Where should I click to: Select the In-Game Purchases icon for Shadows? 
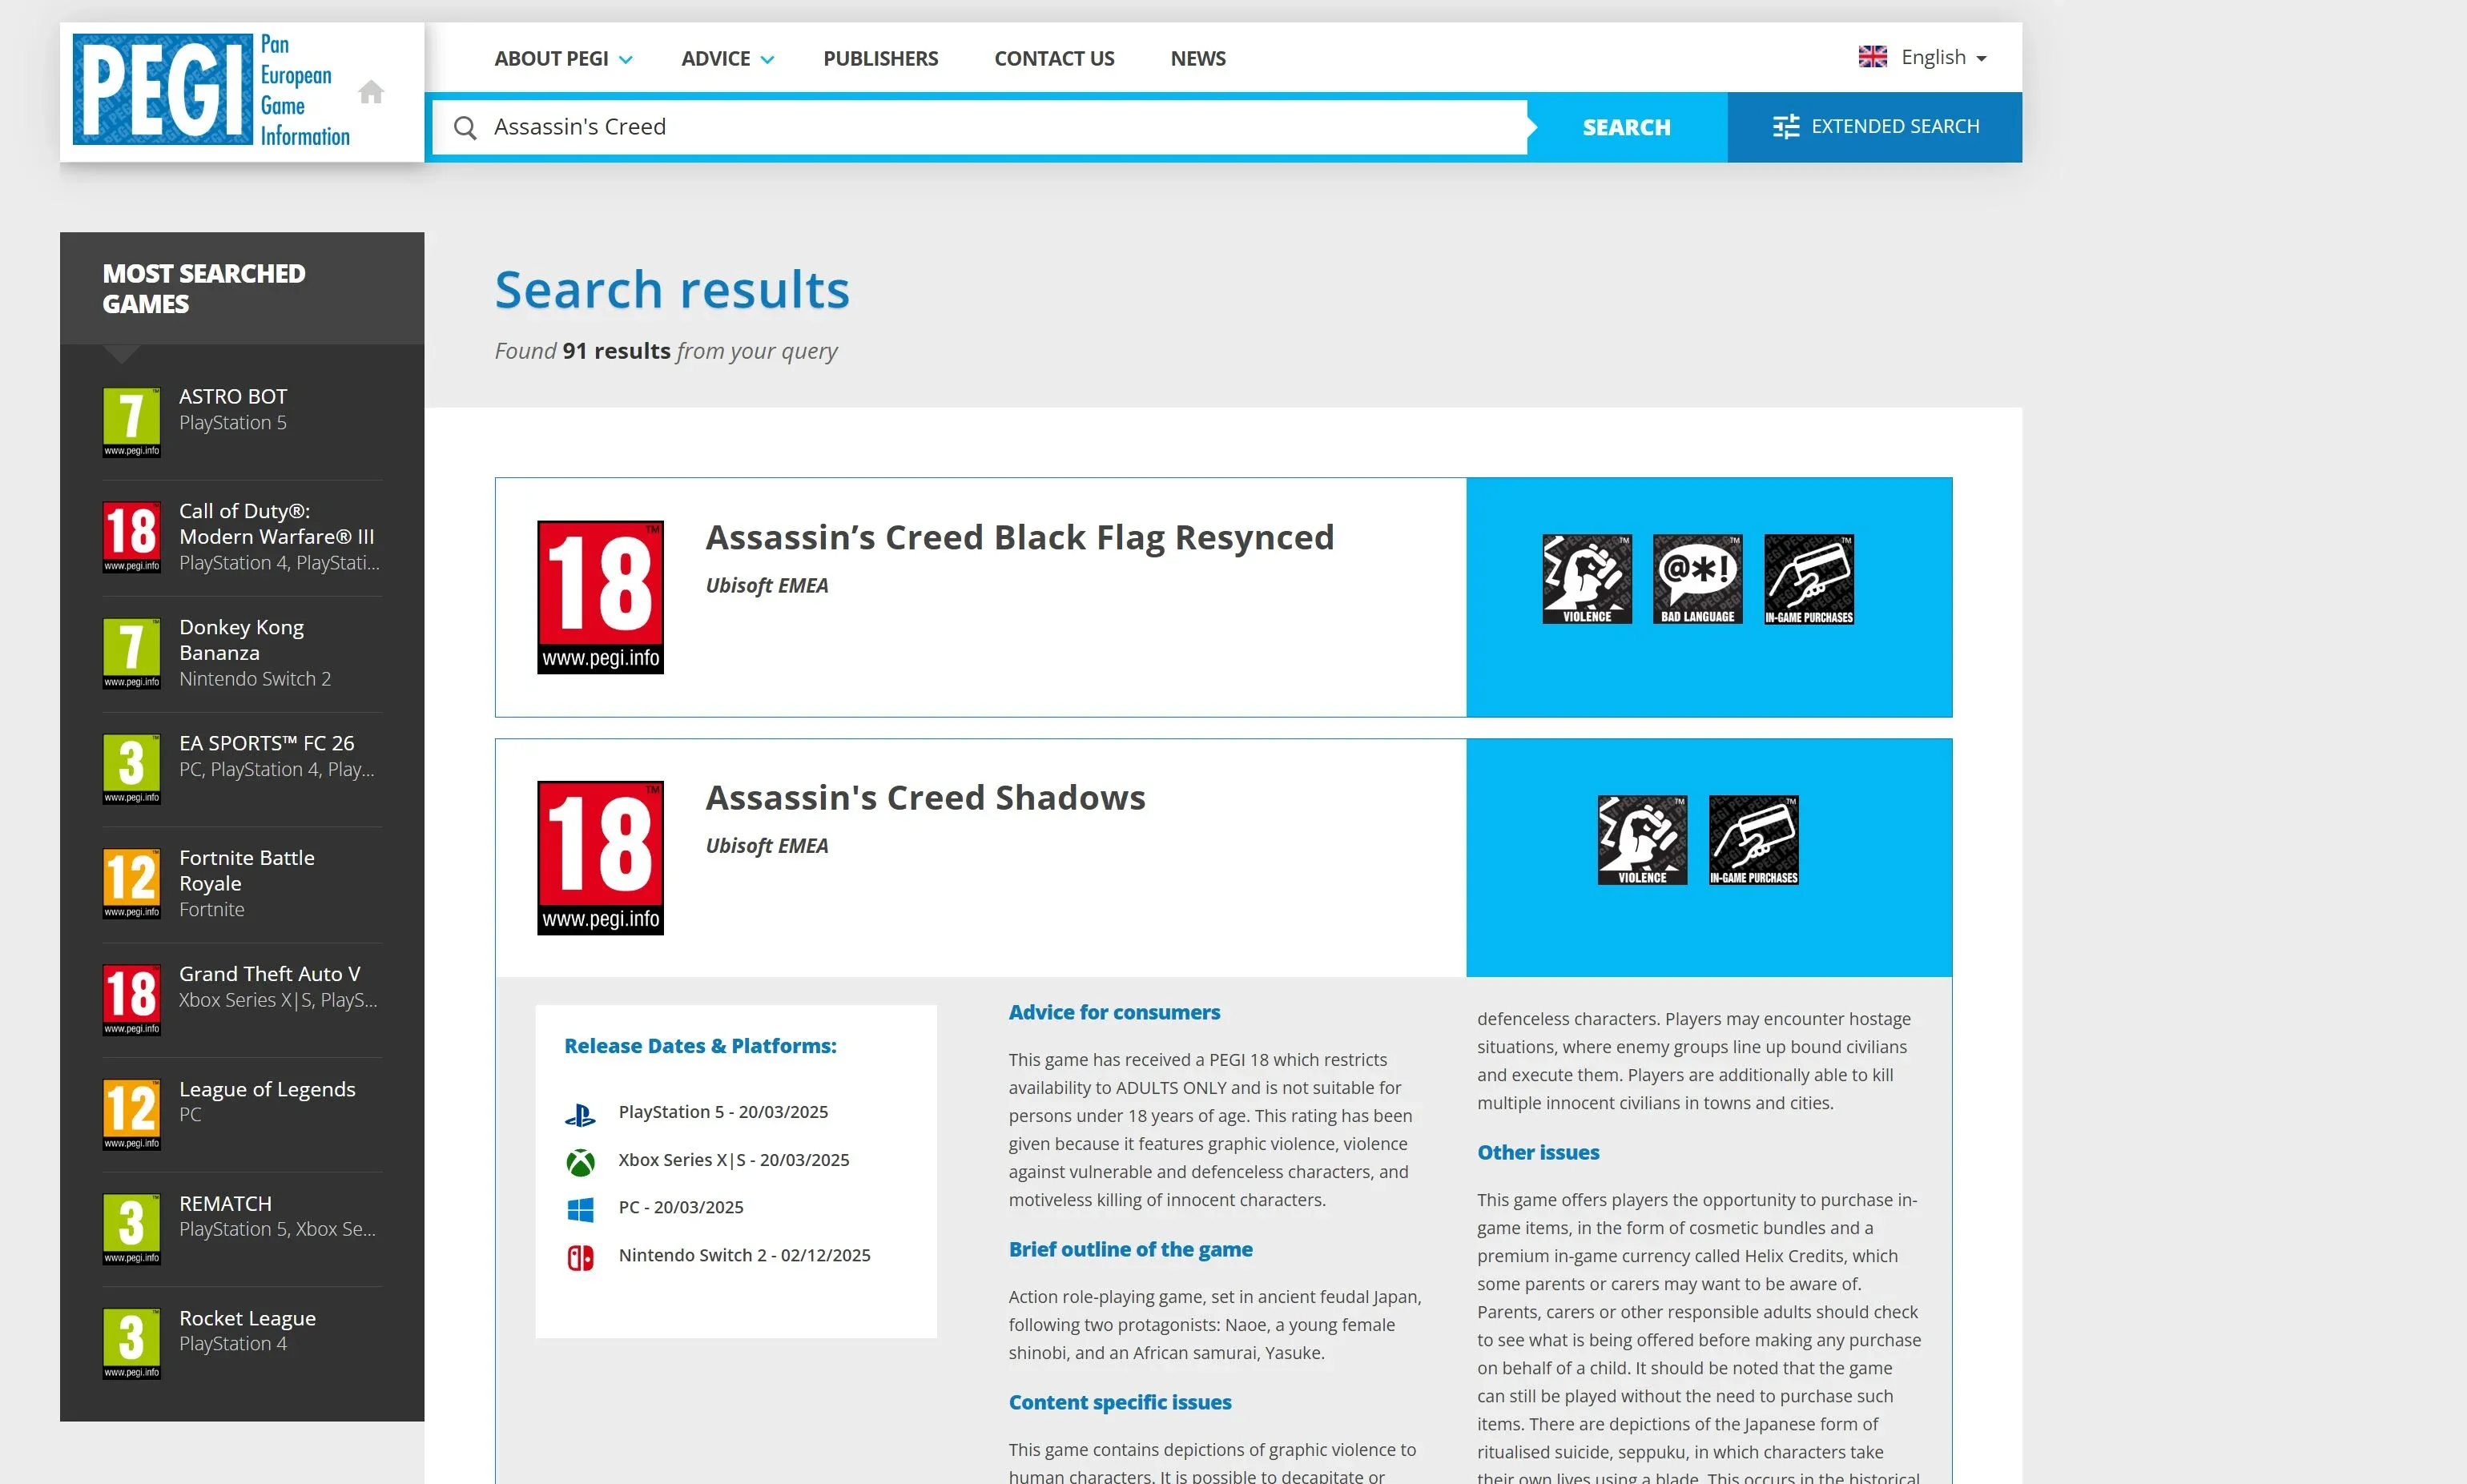[1753, 839]
